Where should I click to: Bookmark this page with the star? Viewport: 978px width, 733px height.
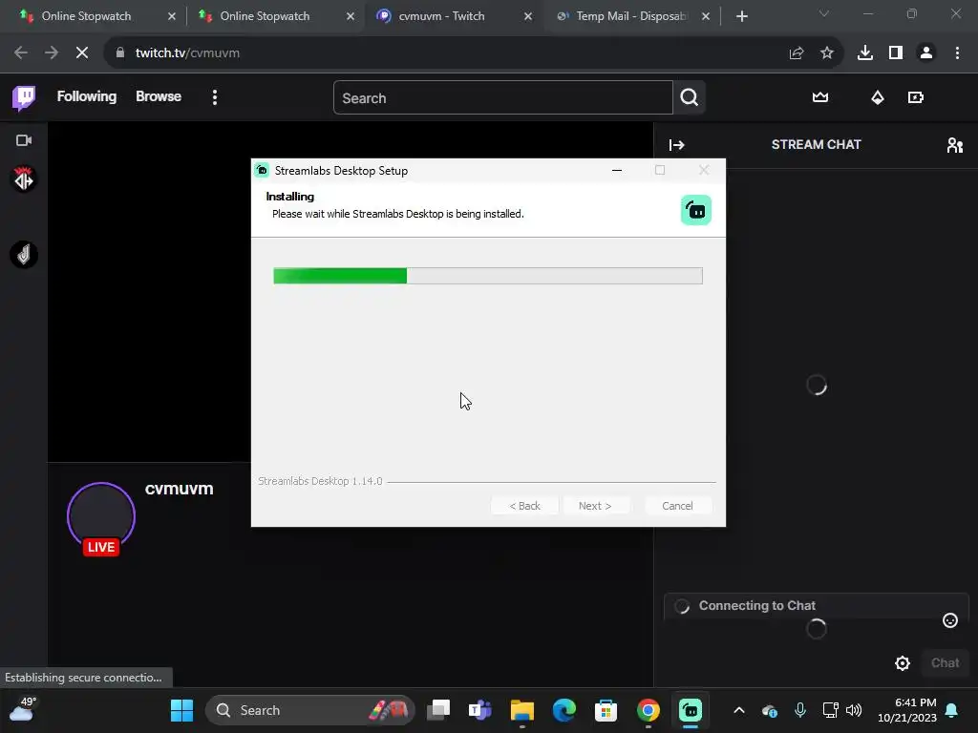[x=827, y=53]
